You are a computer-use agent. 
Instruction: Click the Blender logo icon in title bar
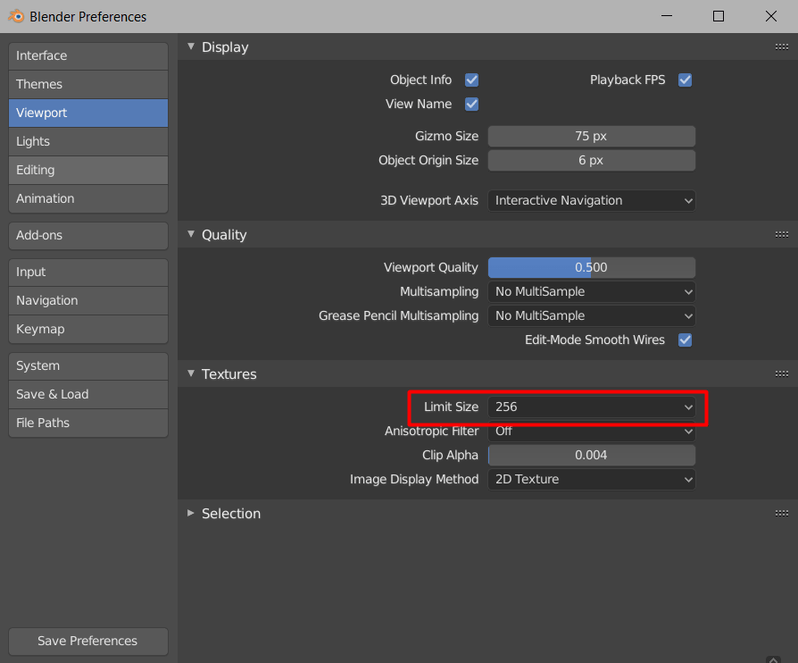16,16
